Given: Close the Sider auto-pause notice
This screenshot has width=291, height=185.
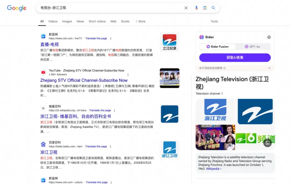Looking at the screenshot, I should tap(269, 68).
